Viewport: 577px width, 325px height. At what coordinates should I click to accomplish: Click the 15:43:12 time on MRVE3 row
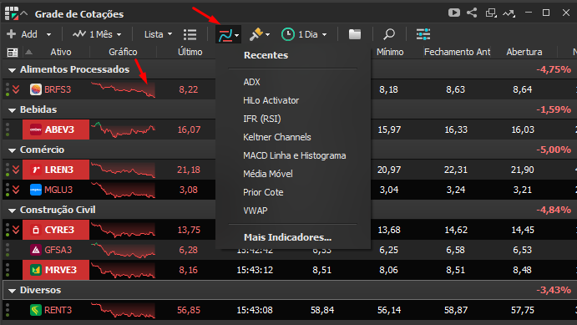click(255, 270)
